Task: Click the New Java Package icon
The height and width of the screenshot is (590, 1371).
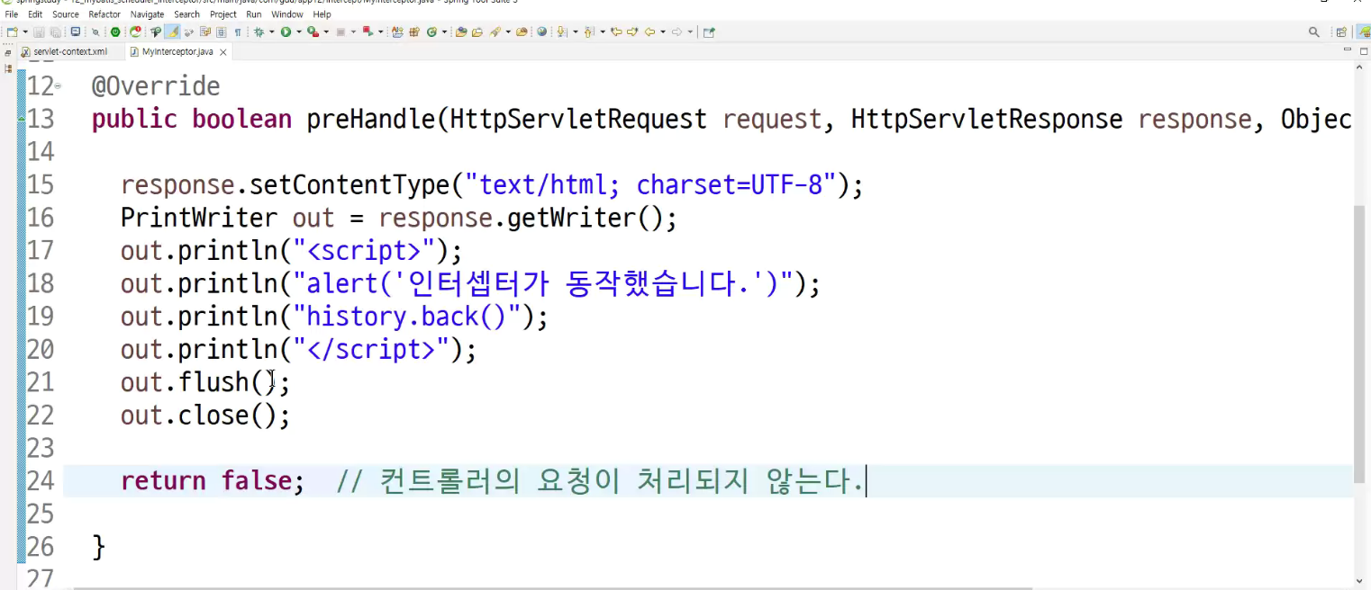Action: [414, 31]
